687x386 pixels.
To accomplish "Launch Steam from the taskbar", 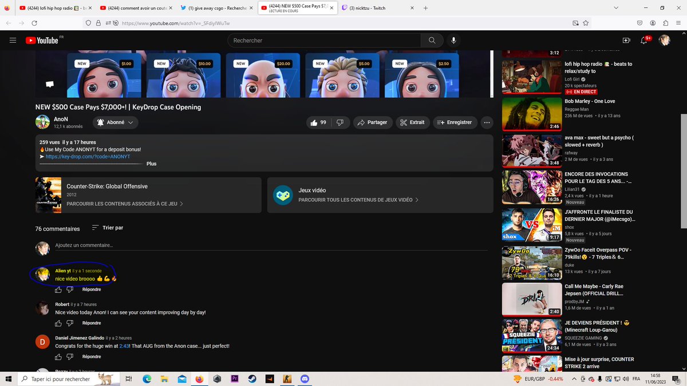I will coord(252,379).
